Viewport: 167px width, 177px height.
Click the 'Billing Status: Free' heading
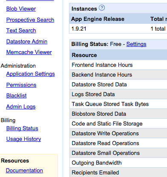pyautogui.click(x=96, y=44)
